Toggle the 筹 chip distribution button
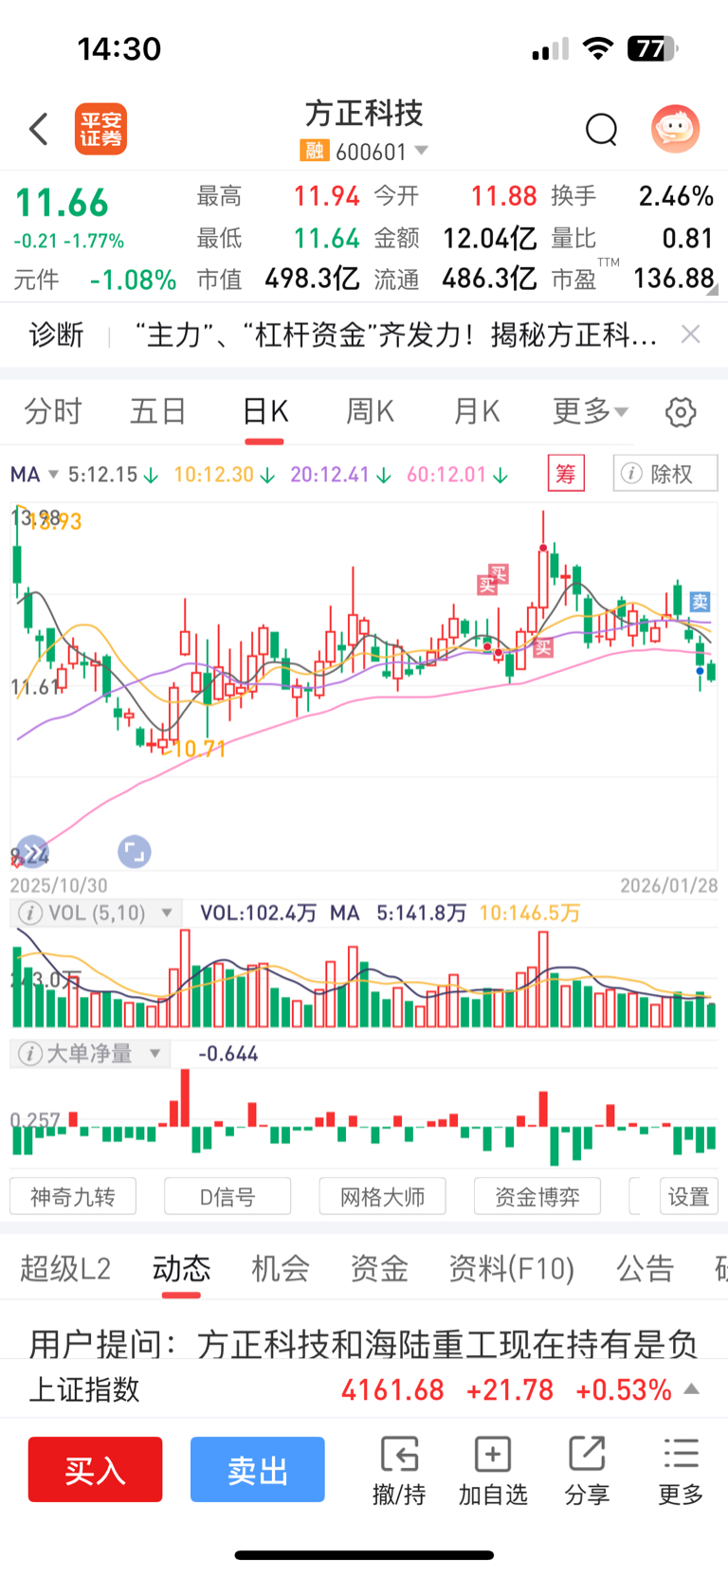 pyautogui.click(x=566, y=473)
